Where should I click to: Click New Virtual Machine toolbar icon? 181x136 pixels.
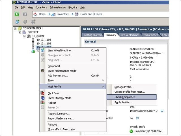click(18, 22)
